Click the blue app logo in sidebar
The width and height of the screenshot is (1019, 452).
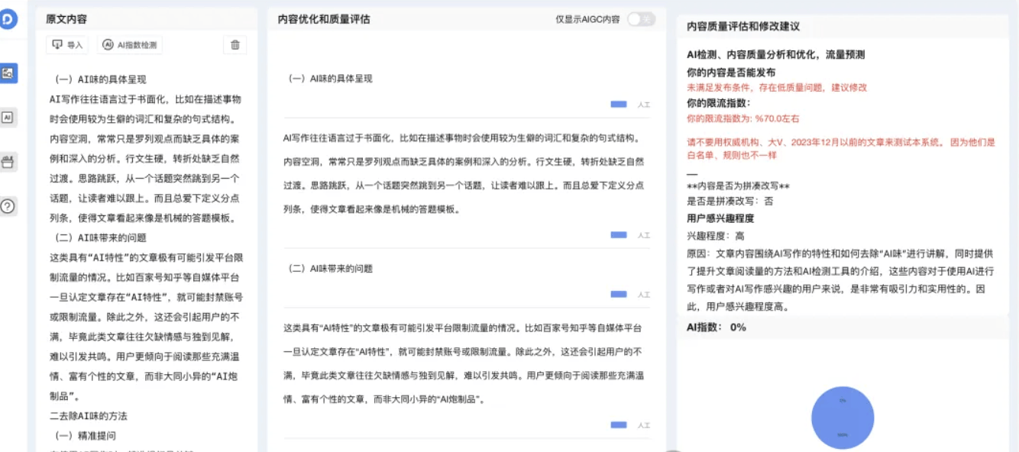coord(8,21)
